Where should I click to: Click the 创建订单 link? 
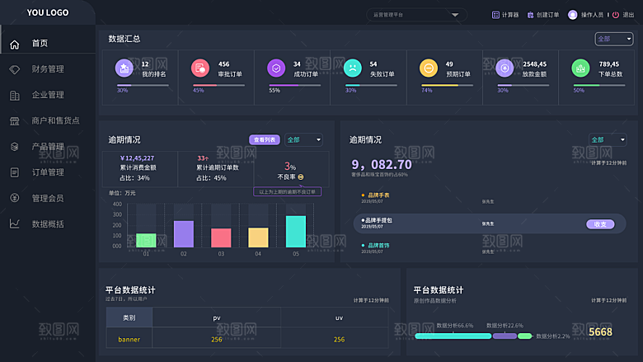(x=548, y=15)
